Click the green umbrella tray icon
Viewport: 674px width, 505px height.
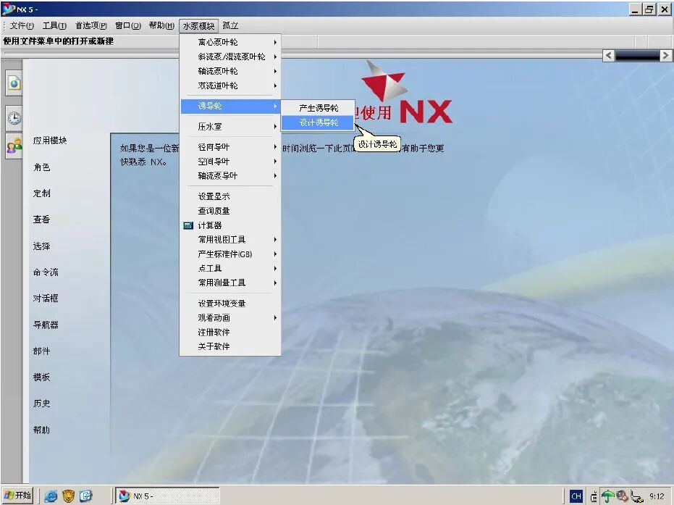(607, 496)
